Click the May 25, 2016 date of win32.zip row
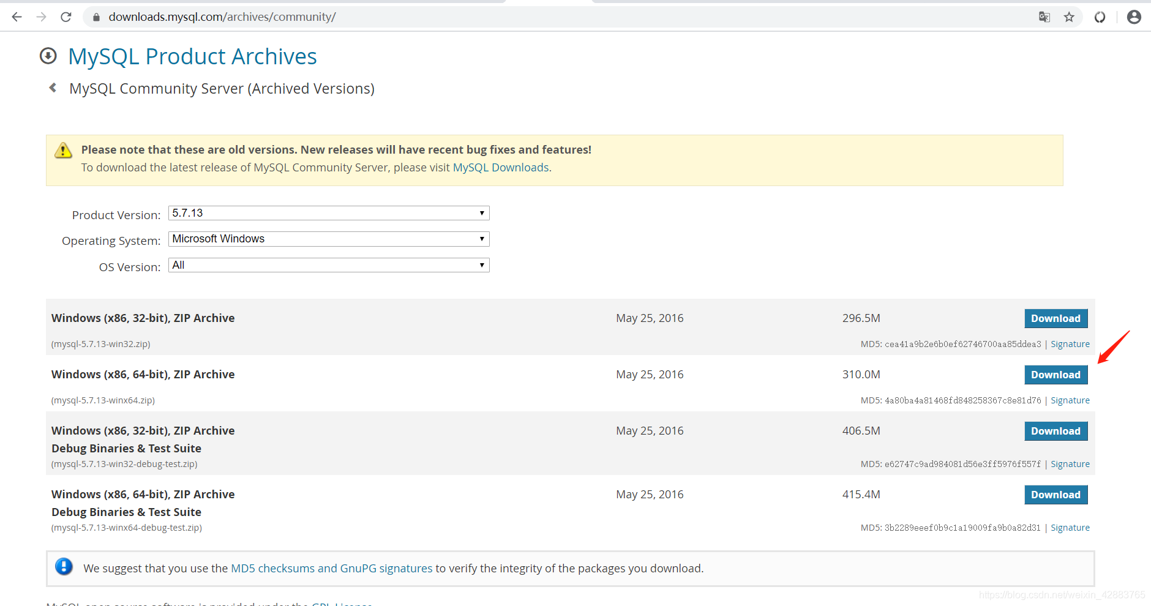Viewport: 1151px width, 606px height. coord(650,318)
